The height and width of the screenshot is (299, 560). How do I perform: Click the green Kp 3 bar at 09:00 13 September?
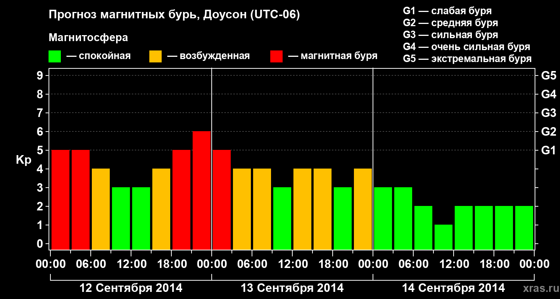pyautogui.click(x=282, y=218)
